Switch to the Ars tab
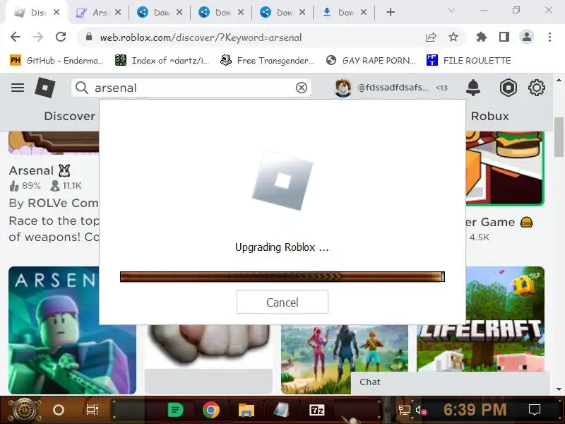Screen dimensions: 565x424 [x=98, y=13]
